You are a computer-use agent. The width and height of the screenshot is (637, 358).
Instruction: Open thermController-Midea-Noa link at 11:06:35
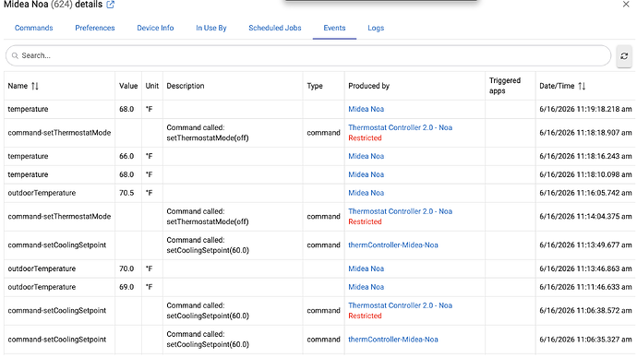[393, 340]
